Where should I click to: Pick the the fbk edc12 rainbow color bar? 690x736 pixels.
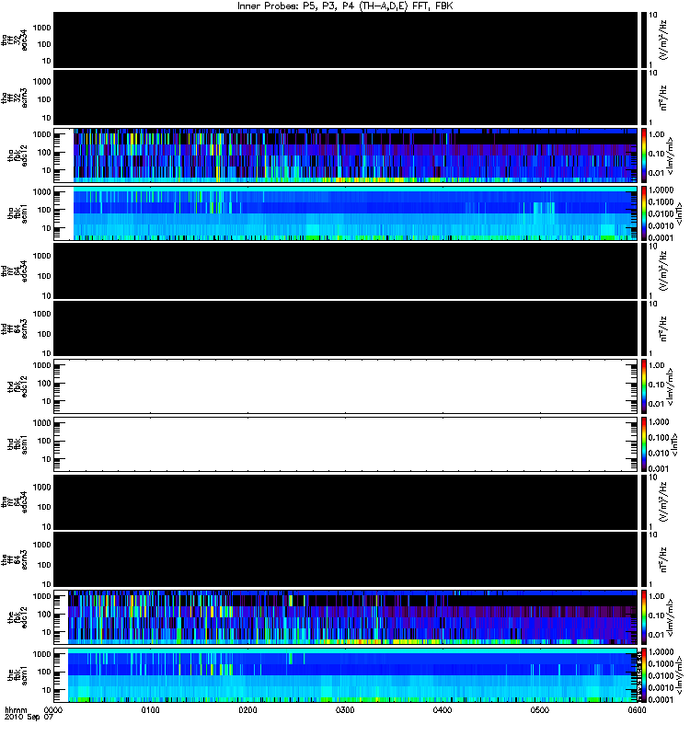(644, 617)
